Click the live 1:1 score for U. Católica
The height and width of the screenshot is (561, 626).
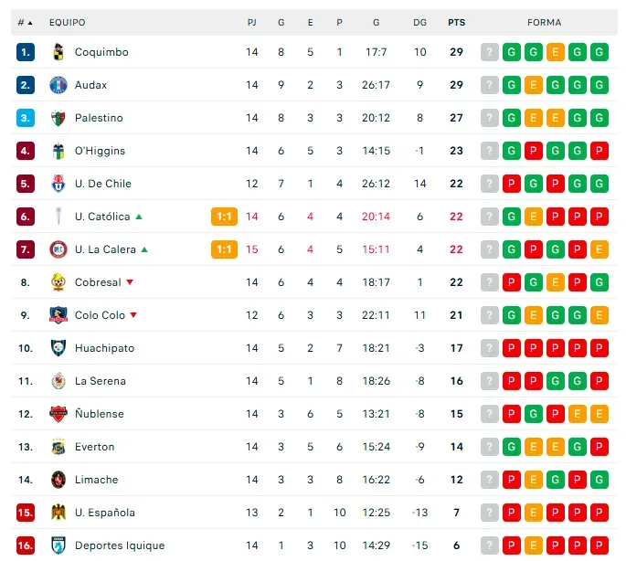(224, 217)
